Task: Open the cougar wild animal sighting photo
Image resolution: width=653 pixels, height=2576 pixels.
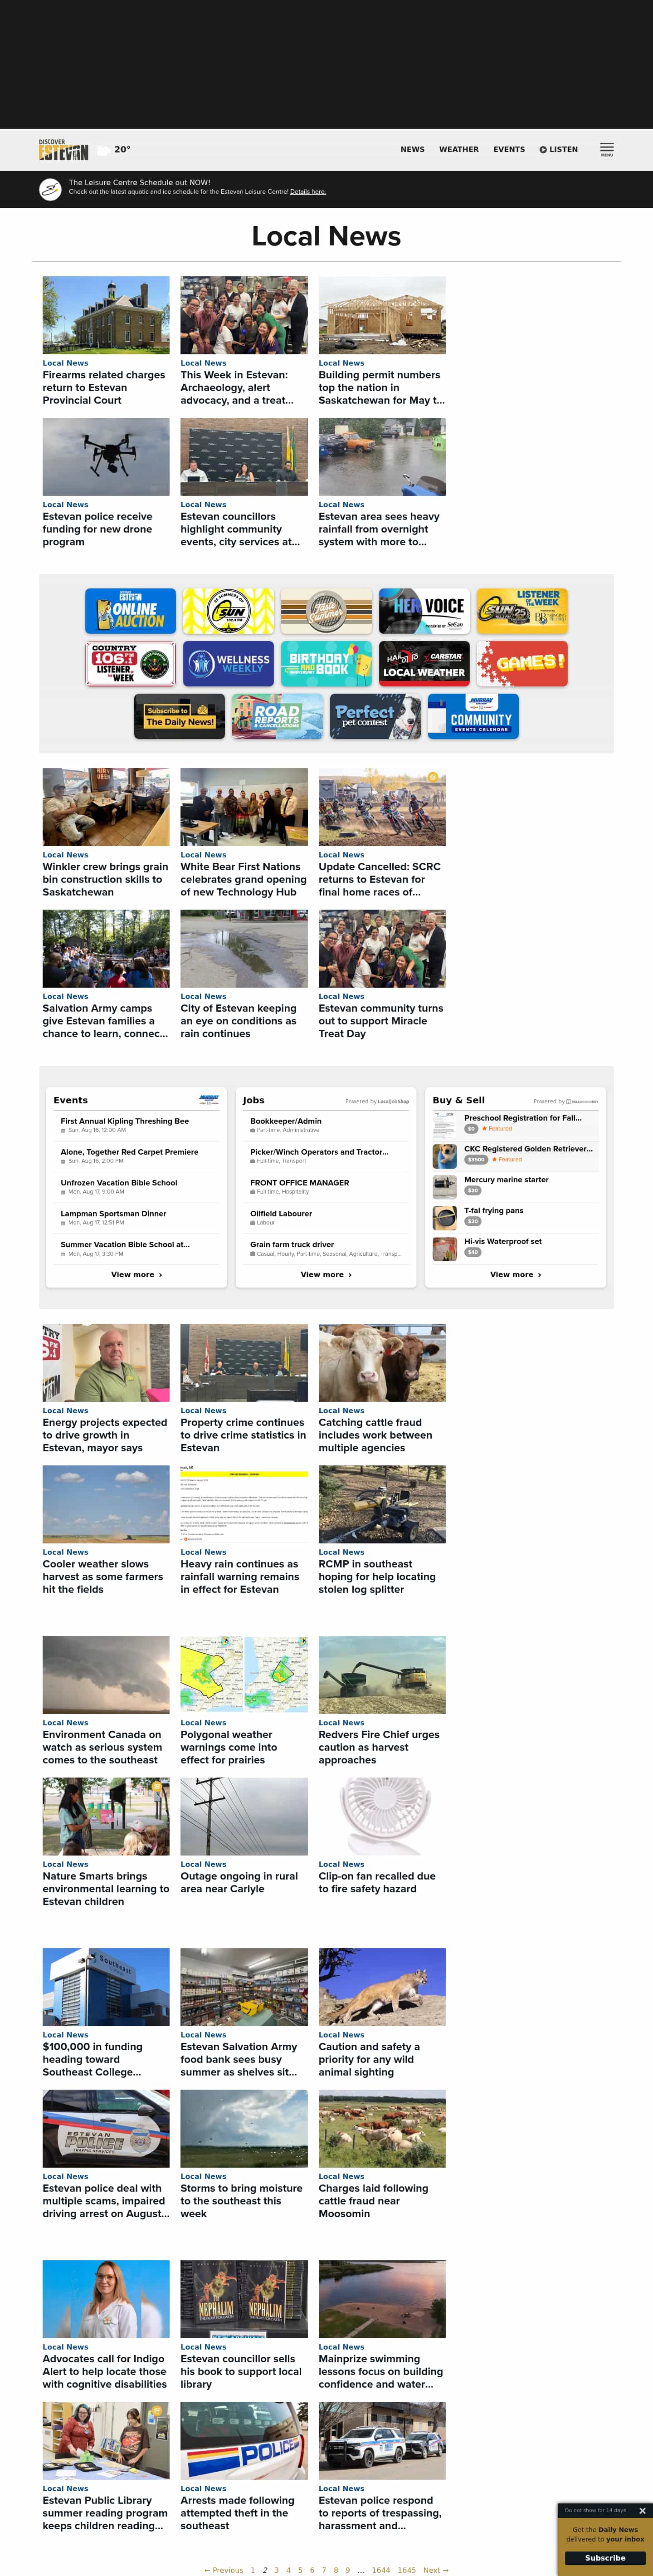Action: pyautogui.click(x=382, y=1987)
